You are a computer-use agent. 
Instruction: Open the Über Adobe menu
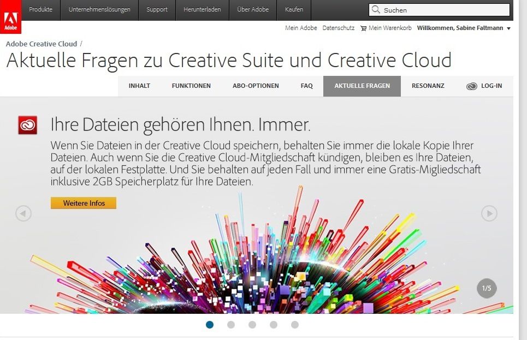[x=253, y=9]
